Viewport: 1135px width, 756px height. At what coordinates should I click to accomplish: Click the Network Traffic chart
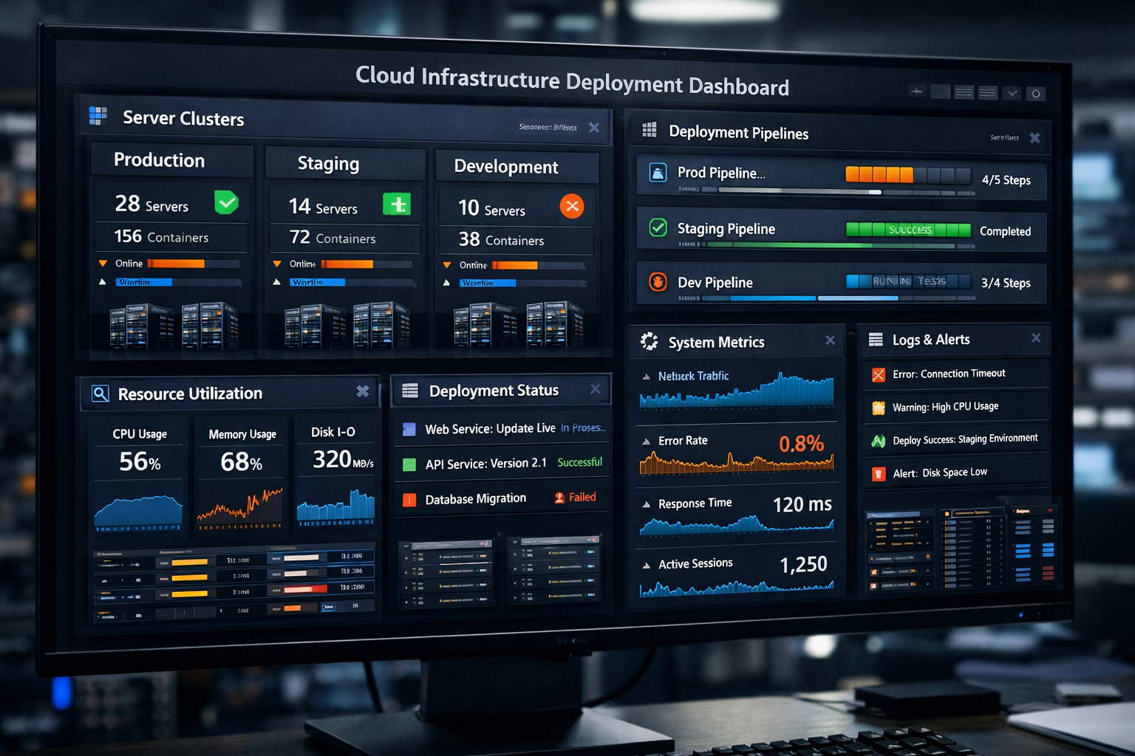tap(737, 391)
